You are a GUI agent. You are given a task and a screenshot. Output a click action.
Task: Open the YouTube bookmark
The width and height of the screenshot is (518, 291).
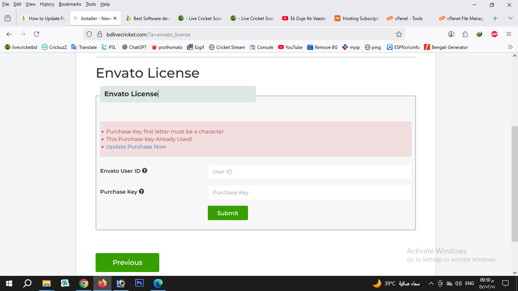coord(290,47)
